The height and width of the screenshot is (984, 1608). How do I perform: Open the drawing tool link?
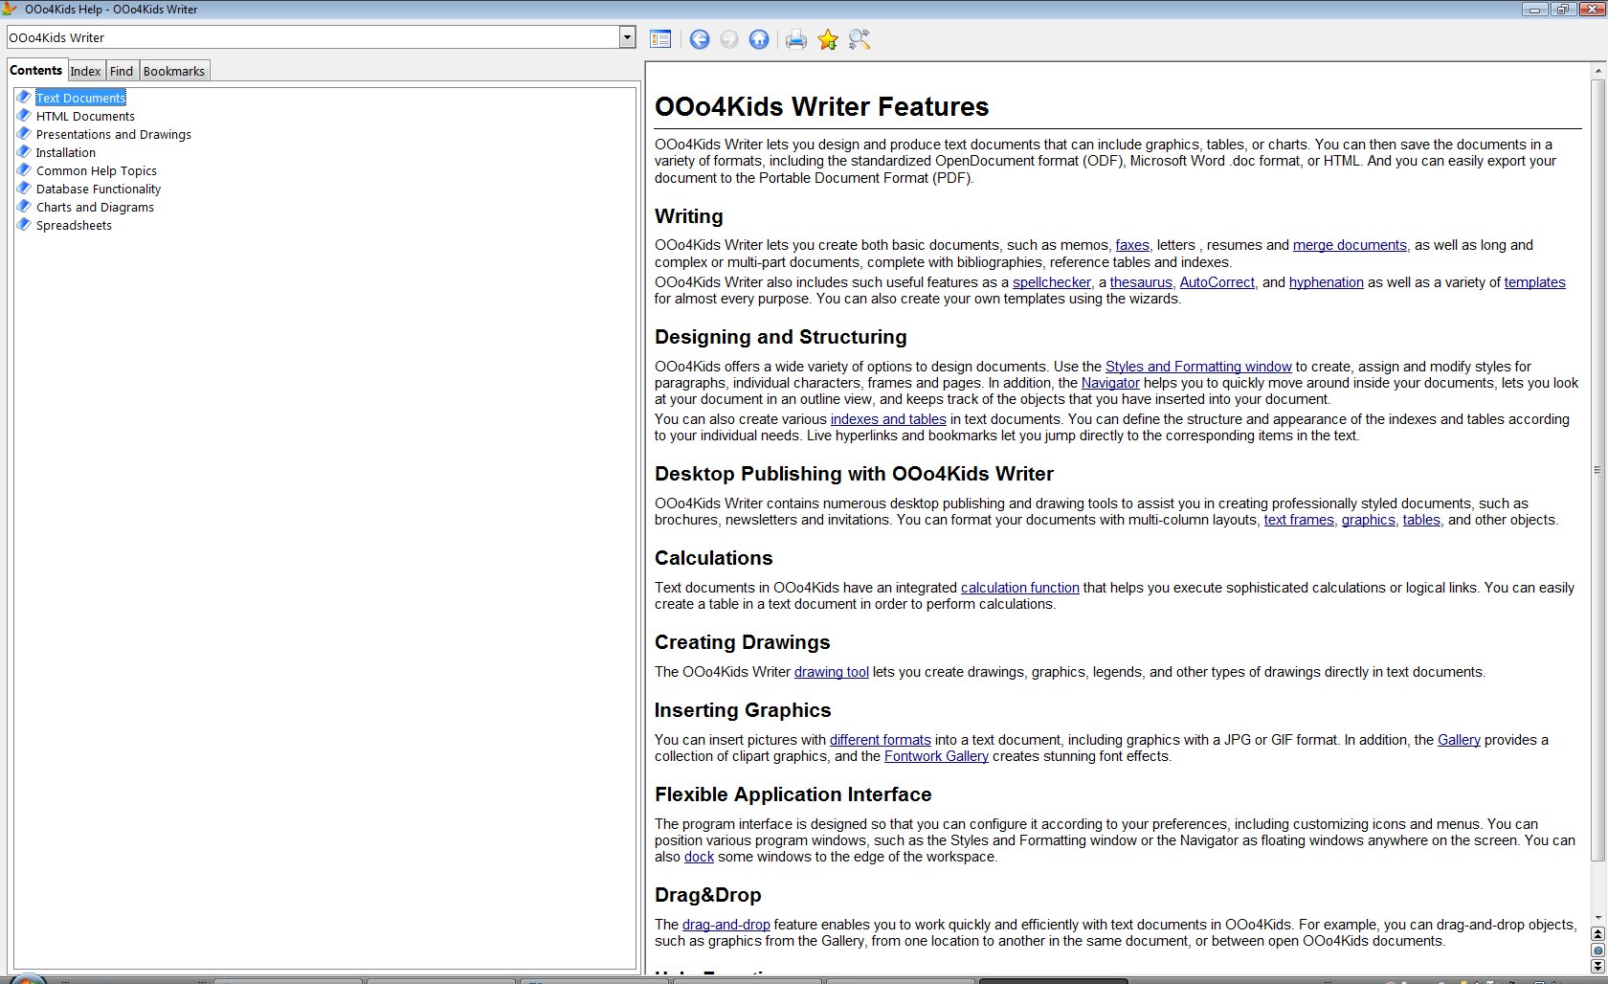(832, 672)
